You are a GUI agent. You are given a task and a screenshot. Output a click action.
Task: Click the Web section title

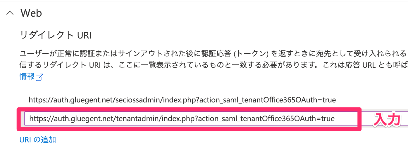(31, 13)
